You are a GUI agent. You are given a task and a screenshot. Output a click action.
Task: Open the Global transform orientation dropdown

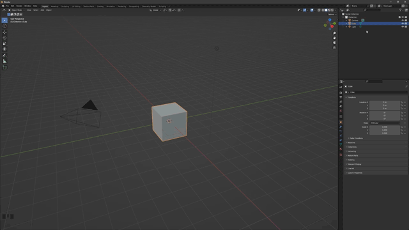click(155, 10)
